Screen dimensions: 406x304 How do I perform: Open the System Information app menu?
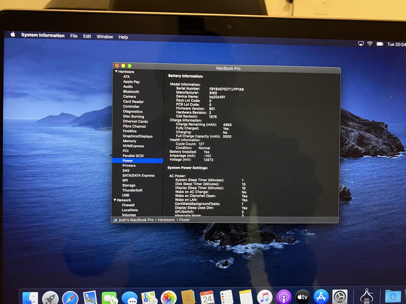43,35
